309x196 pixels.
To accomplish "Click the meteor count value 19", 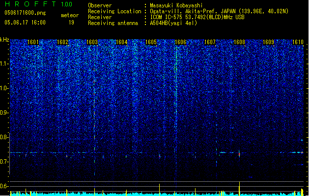I will click(71, 23).
